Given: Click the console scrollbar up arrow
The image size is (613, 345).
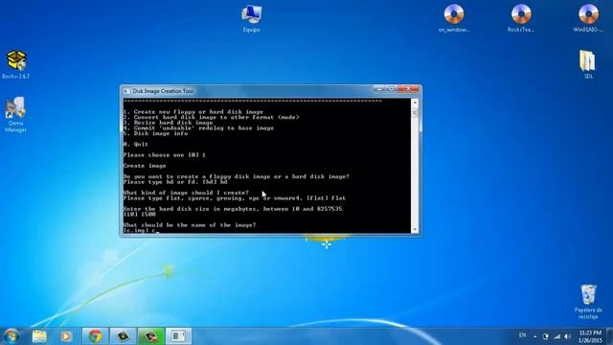Looking at the screenshot, I should tap(415, 103).
